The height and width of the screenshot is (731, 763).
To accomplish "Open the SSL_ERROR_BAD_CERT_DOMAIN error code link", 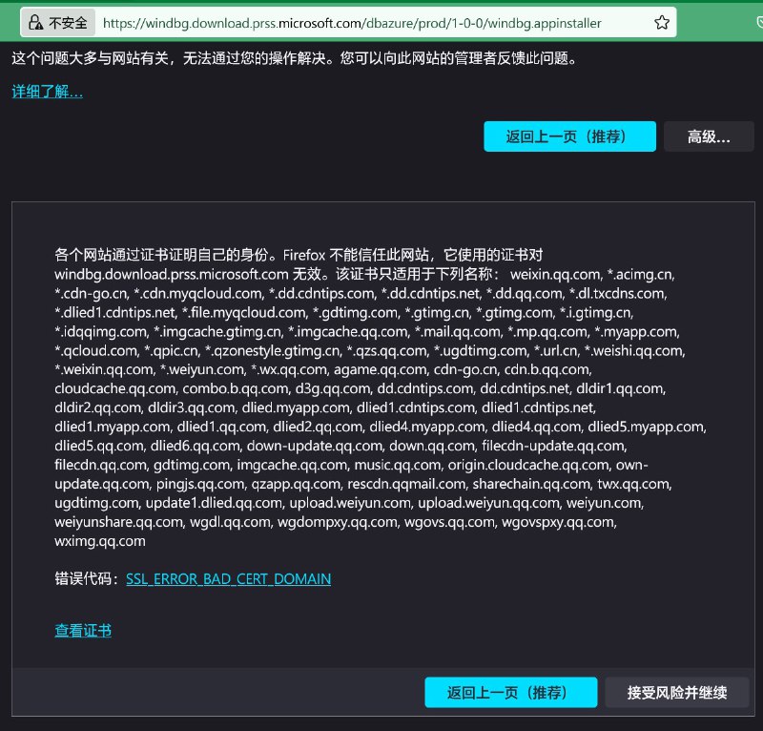I will (228, 578).
